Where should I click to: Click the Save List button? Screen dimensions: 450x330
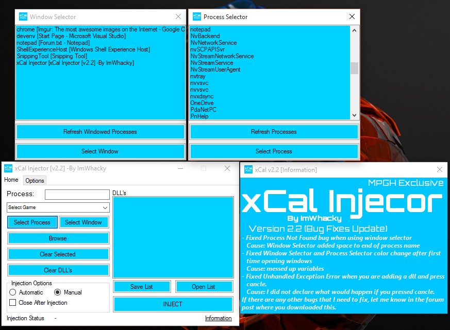tap(142, 287)
